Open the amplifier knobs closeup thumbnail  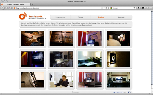[x=33, y=80]
